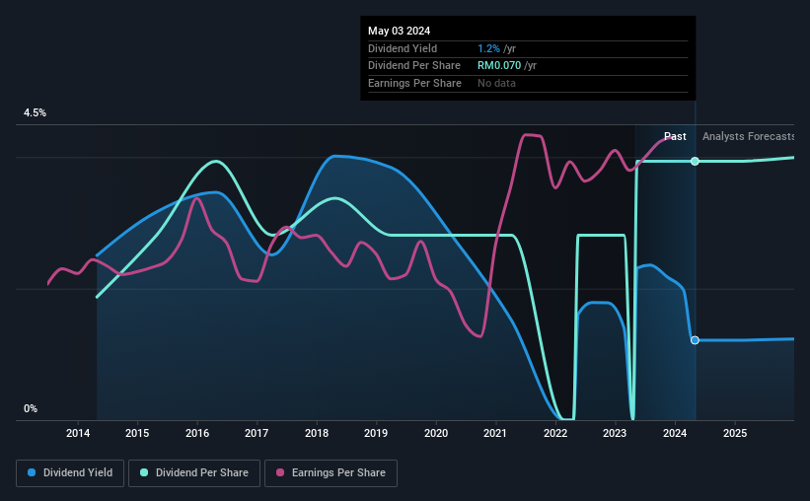Click the Dividend Per Share tooltip row label
This screenshot has height=501, width=810.
point(414,66)
